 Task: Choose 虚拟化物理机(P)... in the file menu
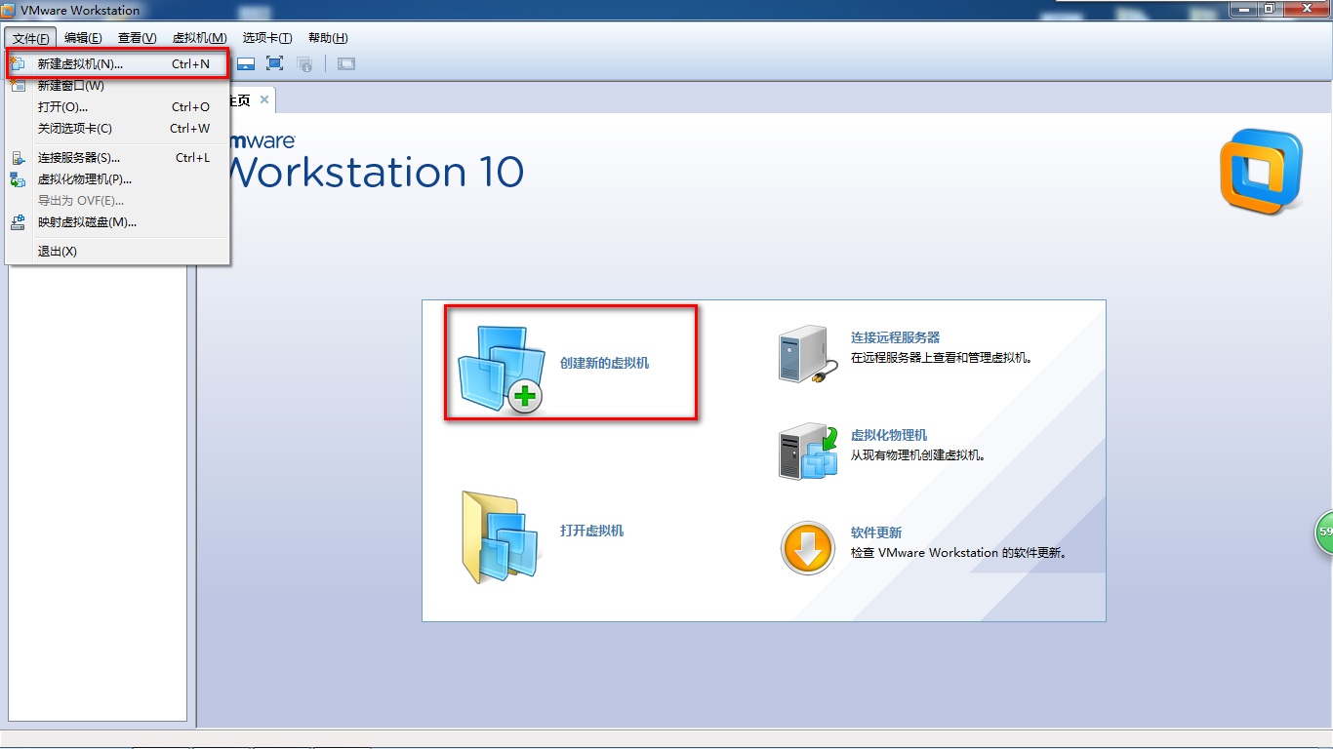[117, 179]
